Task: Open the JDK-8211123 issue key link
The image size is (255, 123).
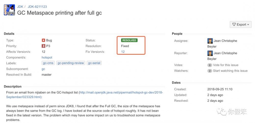Action: coord(37,7)
